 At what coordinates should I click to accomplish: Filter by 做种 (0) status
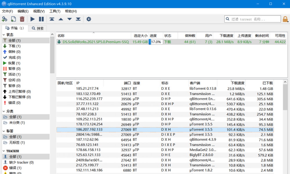coord(26,52)
